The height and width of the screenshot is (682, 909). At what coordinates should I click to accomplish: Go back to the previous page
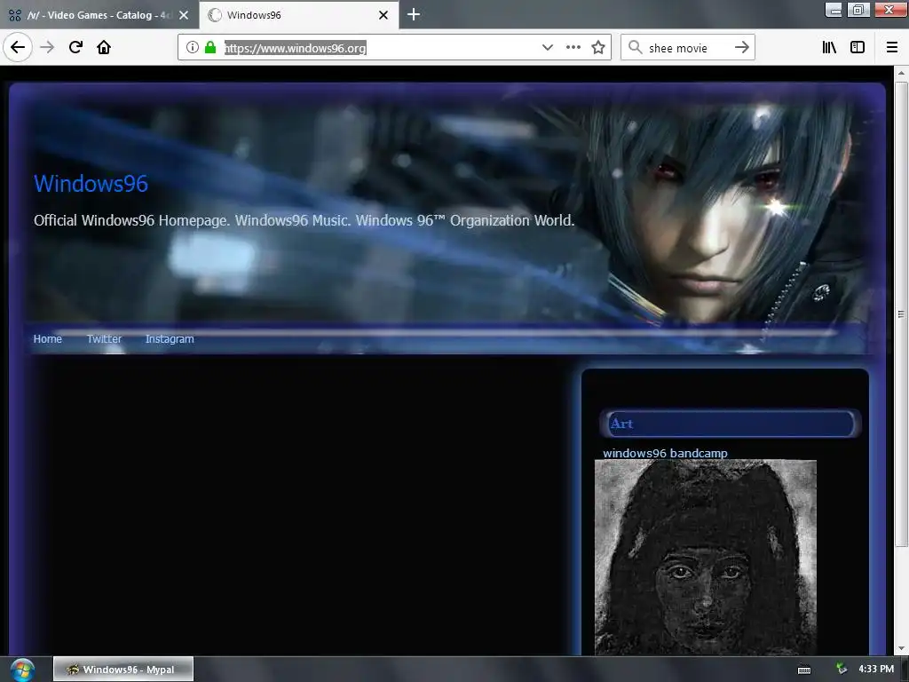point(18,47)
